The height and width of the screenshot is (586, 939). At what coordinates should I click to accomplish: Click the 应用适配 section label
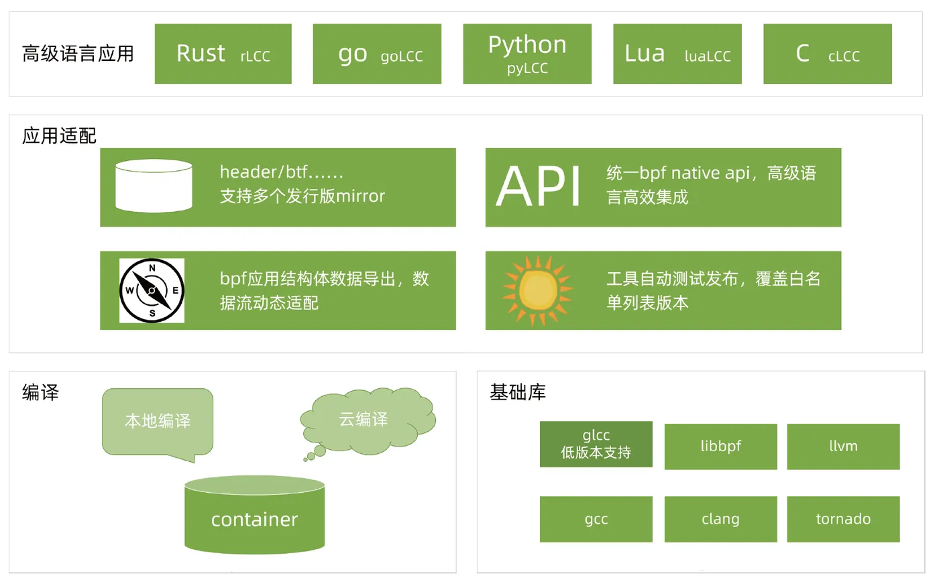click(x=59, y=136)
